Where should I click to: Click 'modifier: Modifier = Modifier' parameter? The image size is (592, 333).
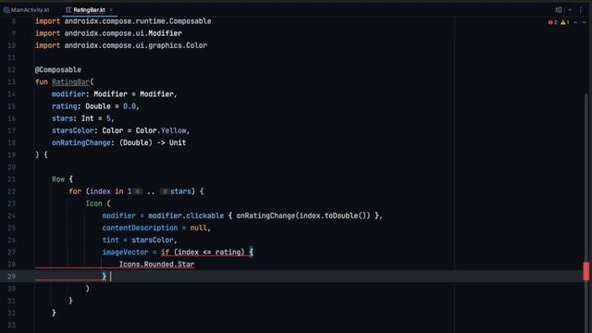(113, 94)
